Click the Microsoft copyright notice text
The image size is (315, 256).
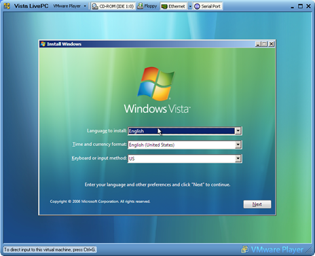(100, 202)
